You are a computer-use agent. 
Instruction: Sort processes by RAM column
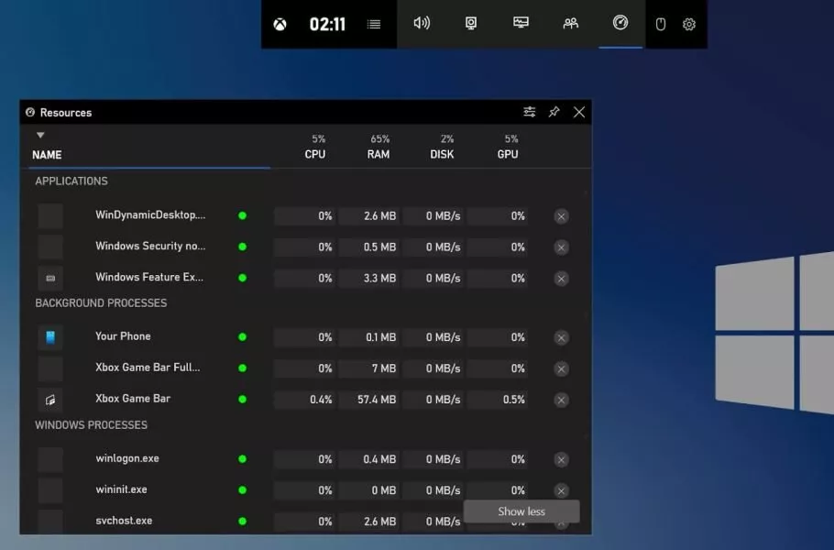coord(379,154)
